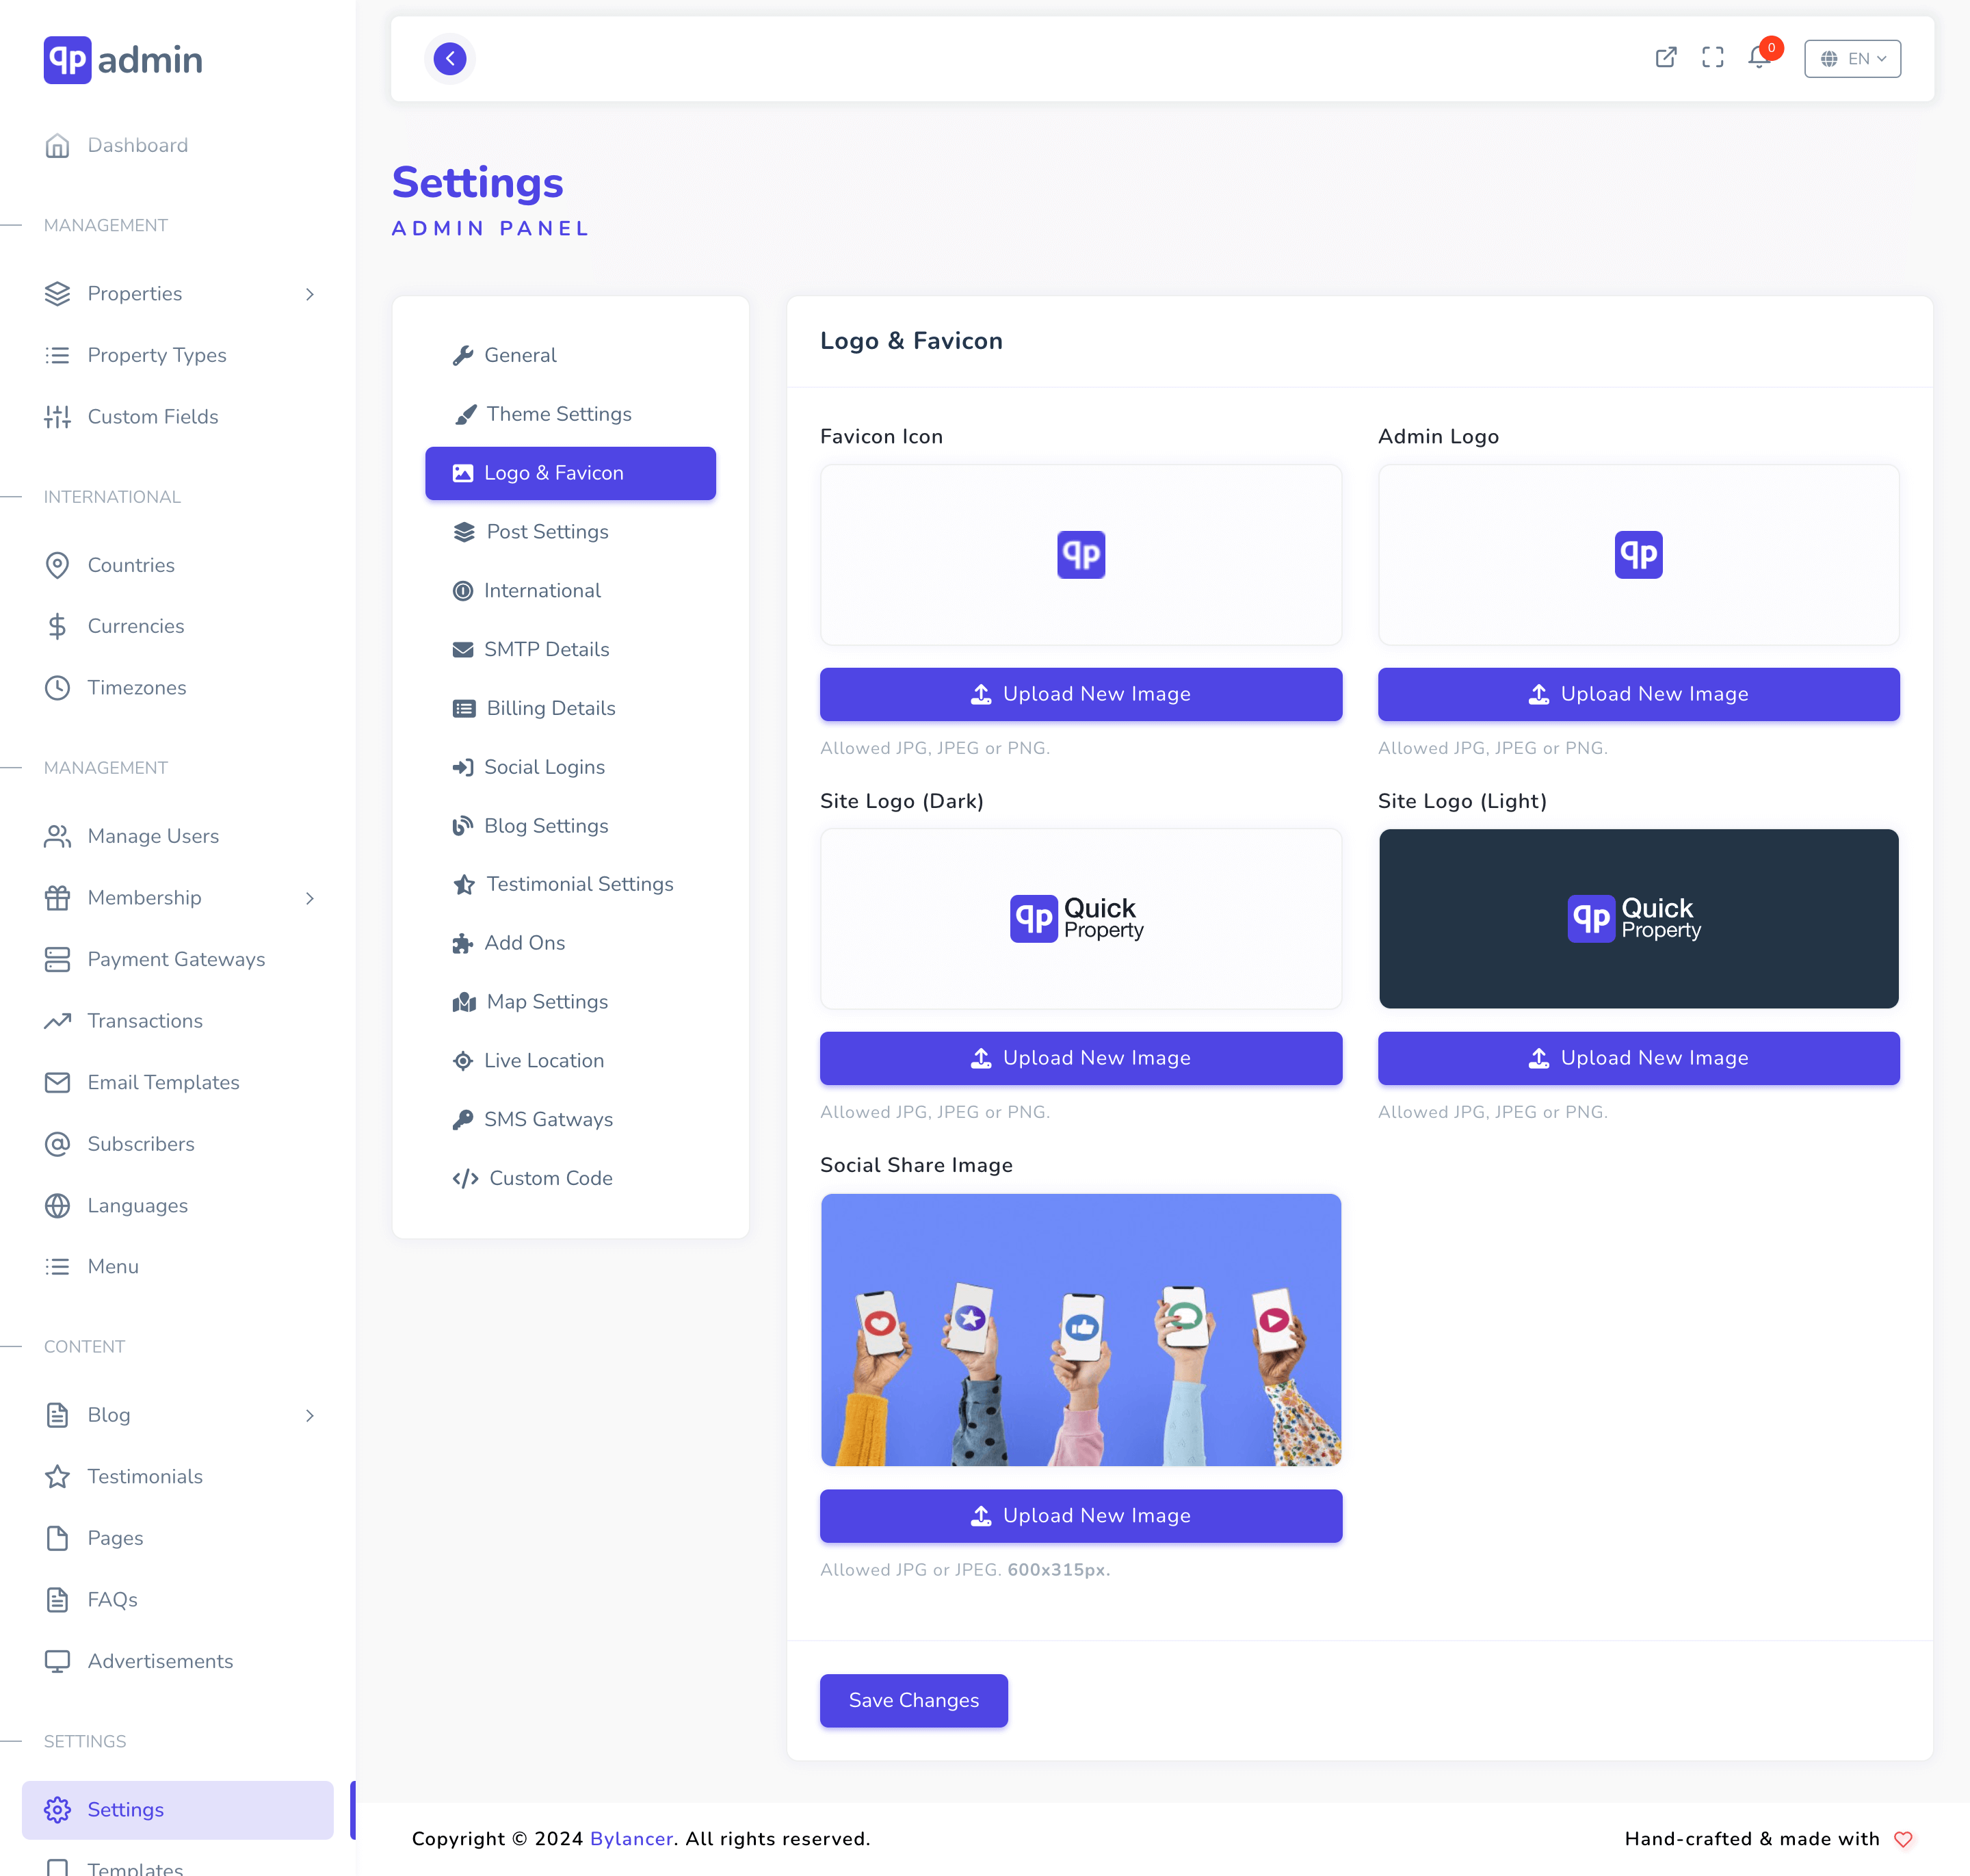Viewport: 1970px width, 1876px height.
Task: Upload new Site Logo (Dark) image
Action: (1081, 1058)
